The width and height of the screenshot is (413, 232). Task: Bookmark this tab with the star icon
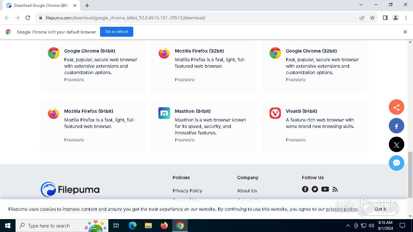(x=372, y=18)
